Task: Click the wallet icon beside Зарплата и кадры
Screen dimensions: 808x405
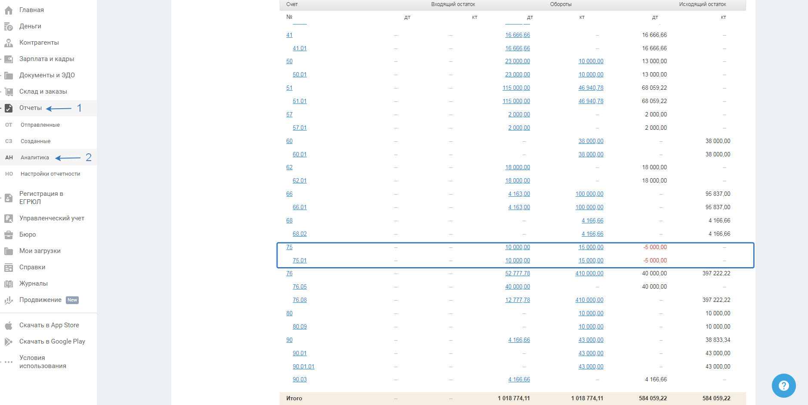Action: pos(9,59)
